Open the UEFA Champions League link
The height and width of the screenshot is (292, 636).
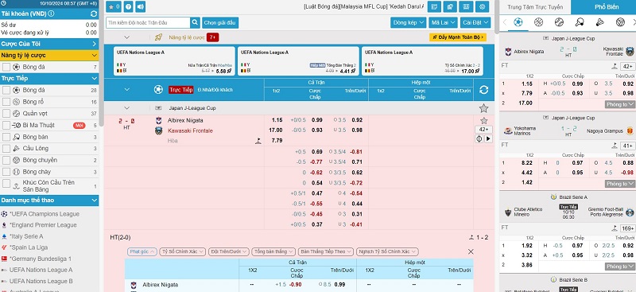click(45, 214)
